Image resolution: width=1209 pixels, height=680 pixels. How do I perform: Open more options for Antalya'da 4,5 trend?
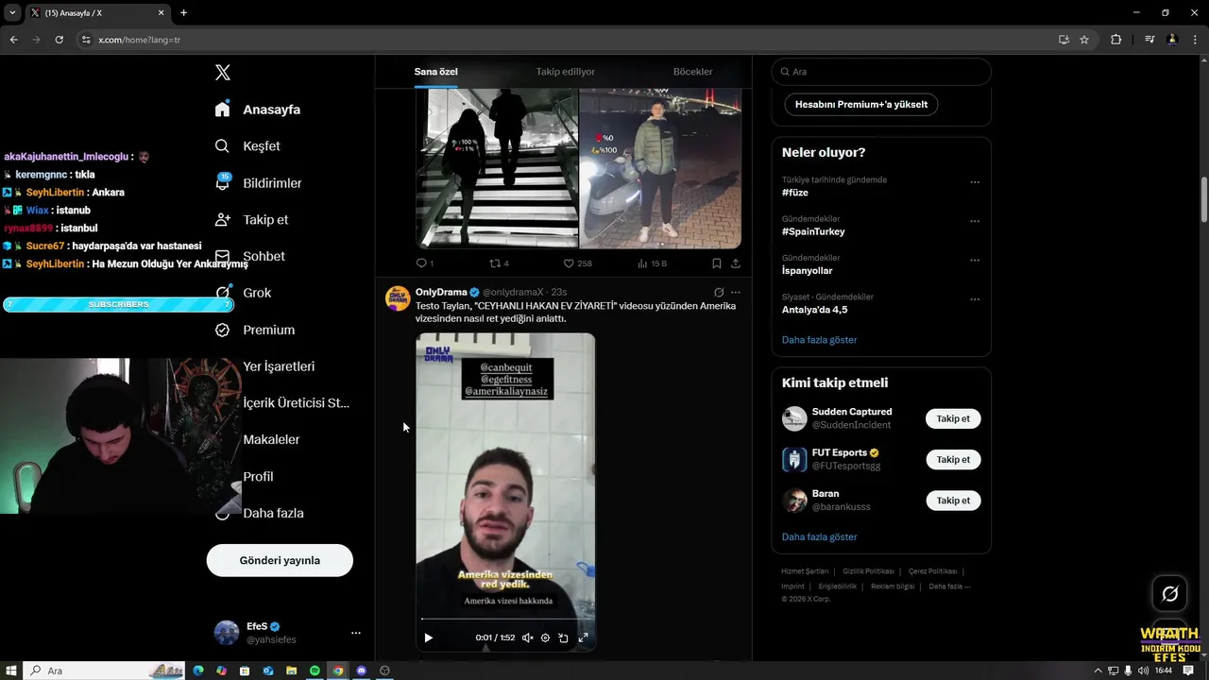[975, 299]
